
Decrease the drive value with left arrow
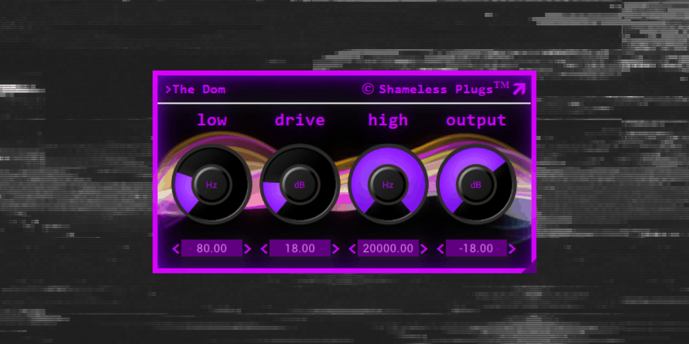264,249
